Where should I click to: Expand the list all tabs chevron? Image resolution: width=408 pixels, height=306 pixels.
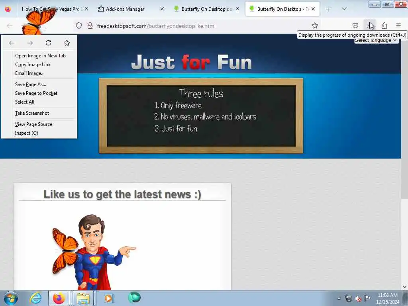(344, 9)
